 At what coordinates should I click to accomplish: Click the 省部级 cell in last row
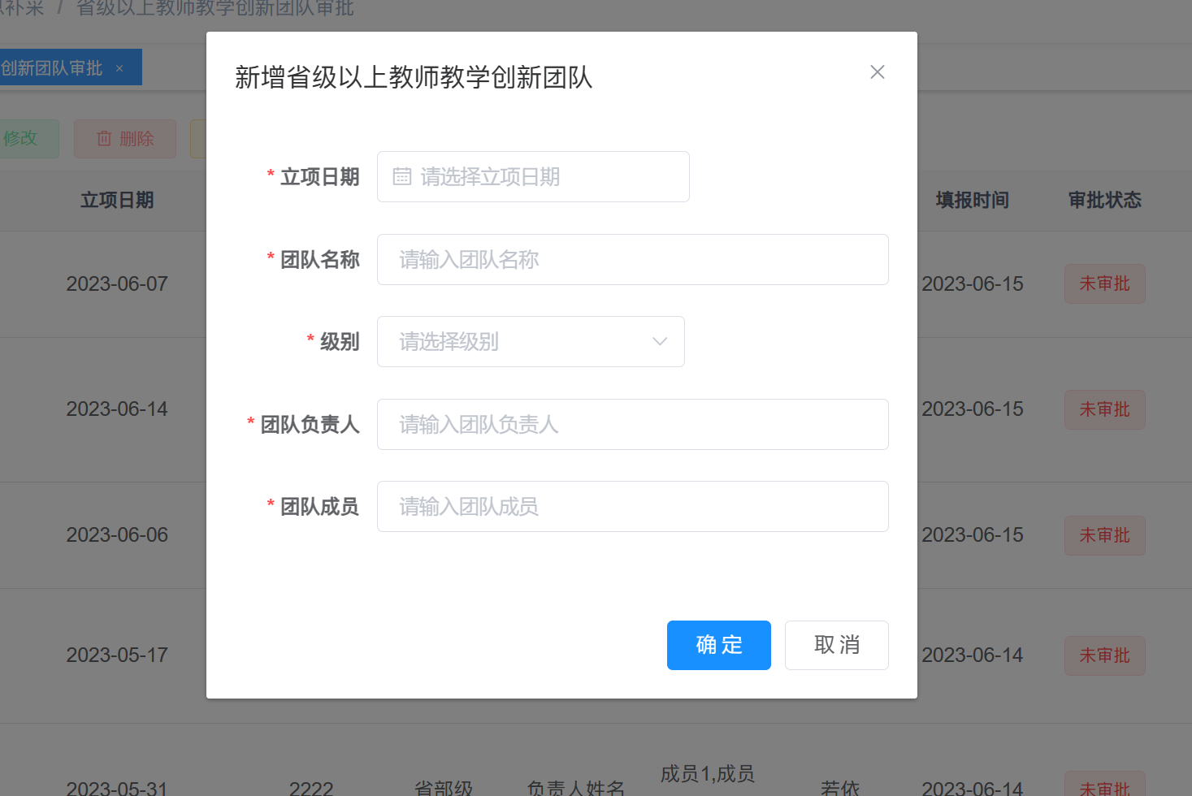(x=443, y=788)
